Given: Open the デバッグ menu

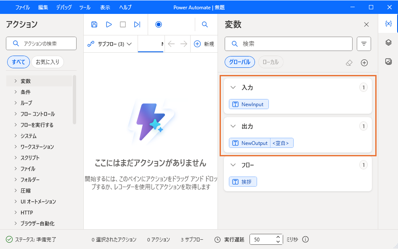Looking at the screenshot, I should (x=64, y=7).
